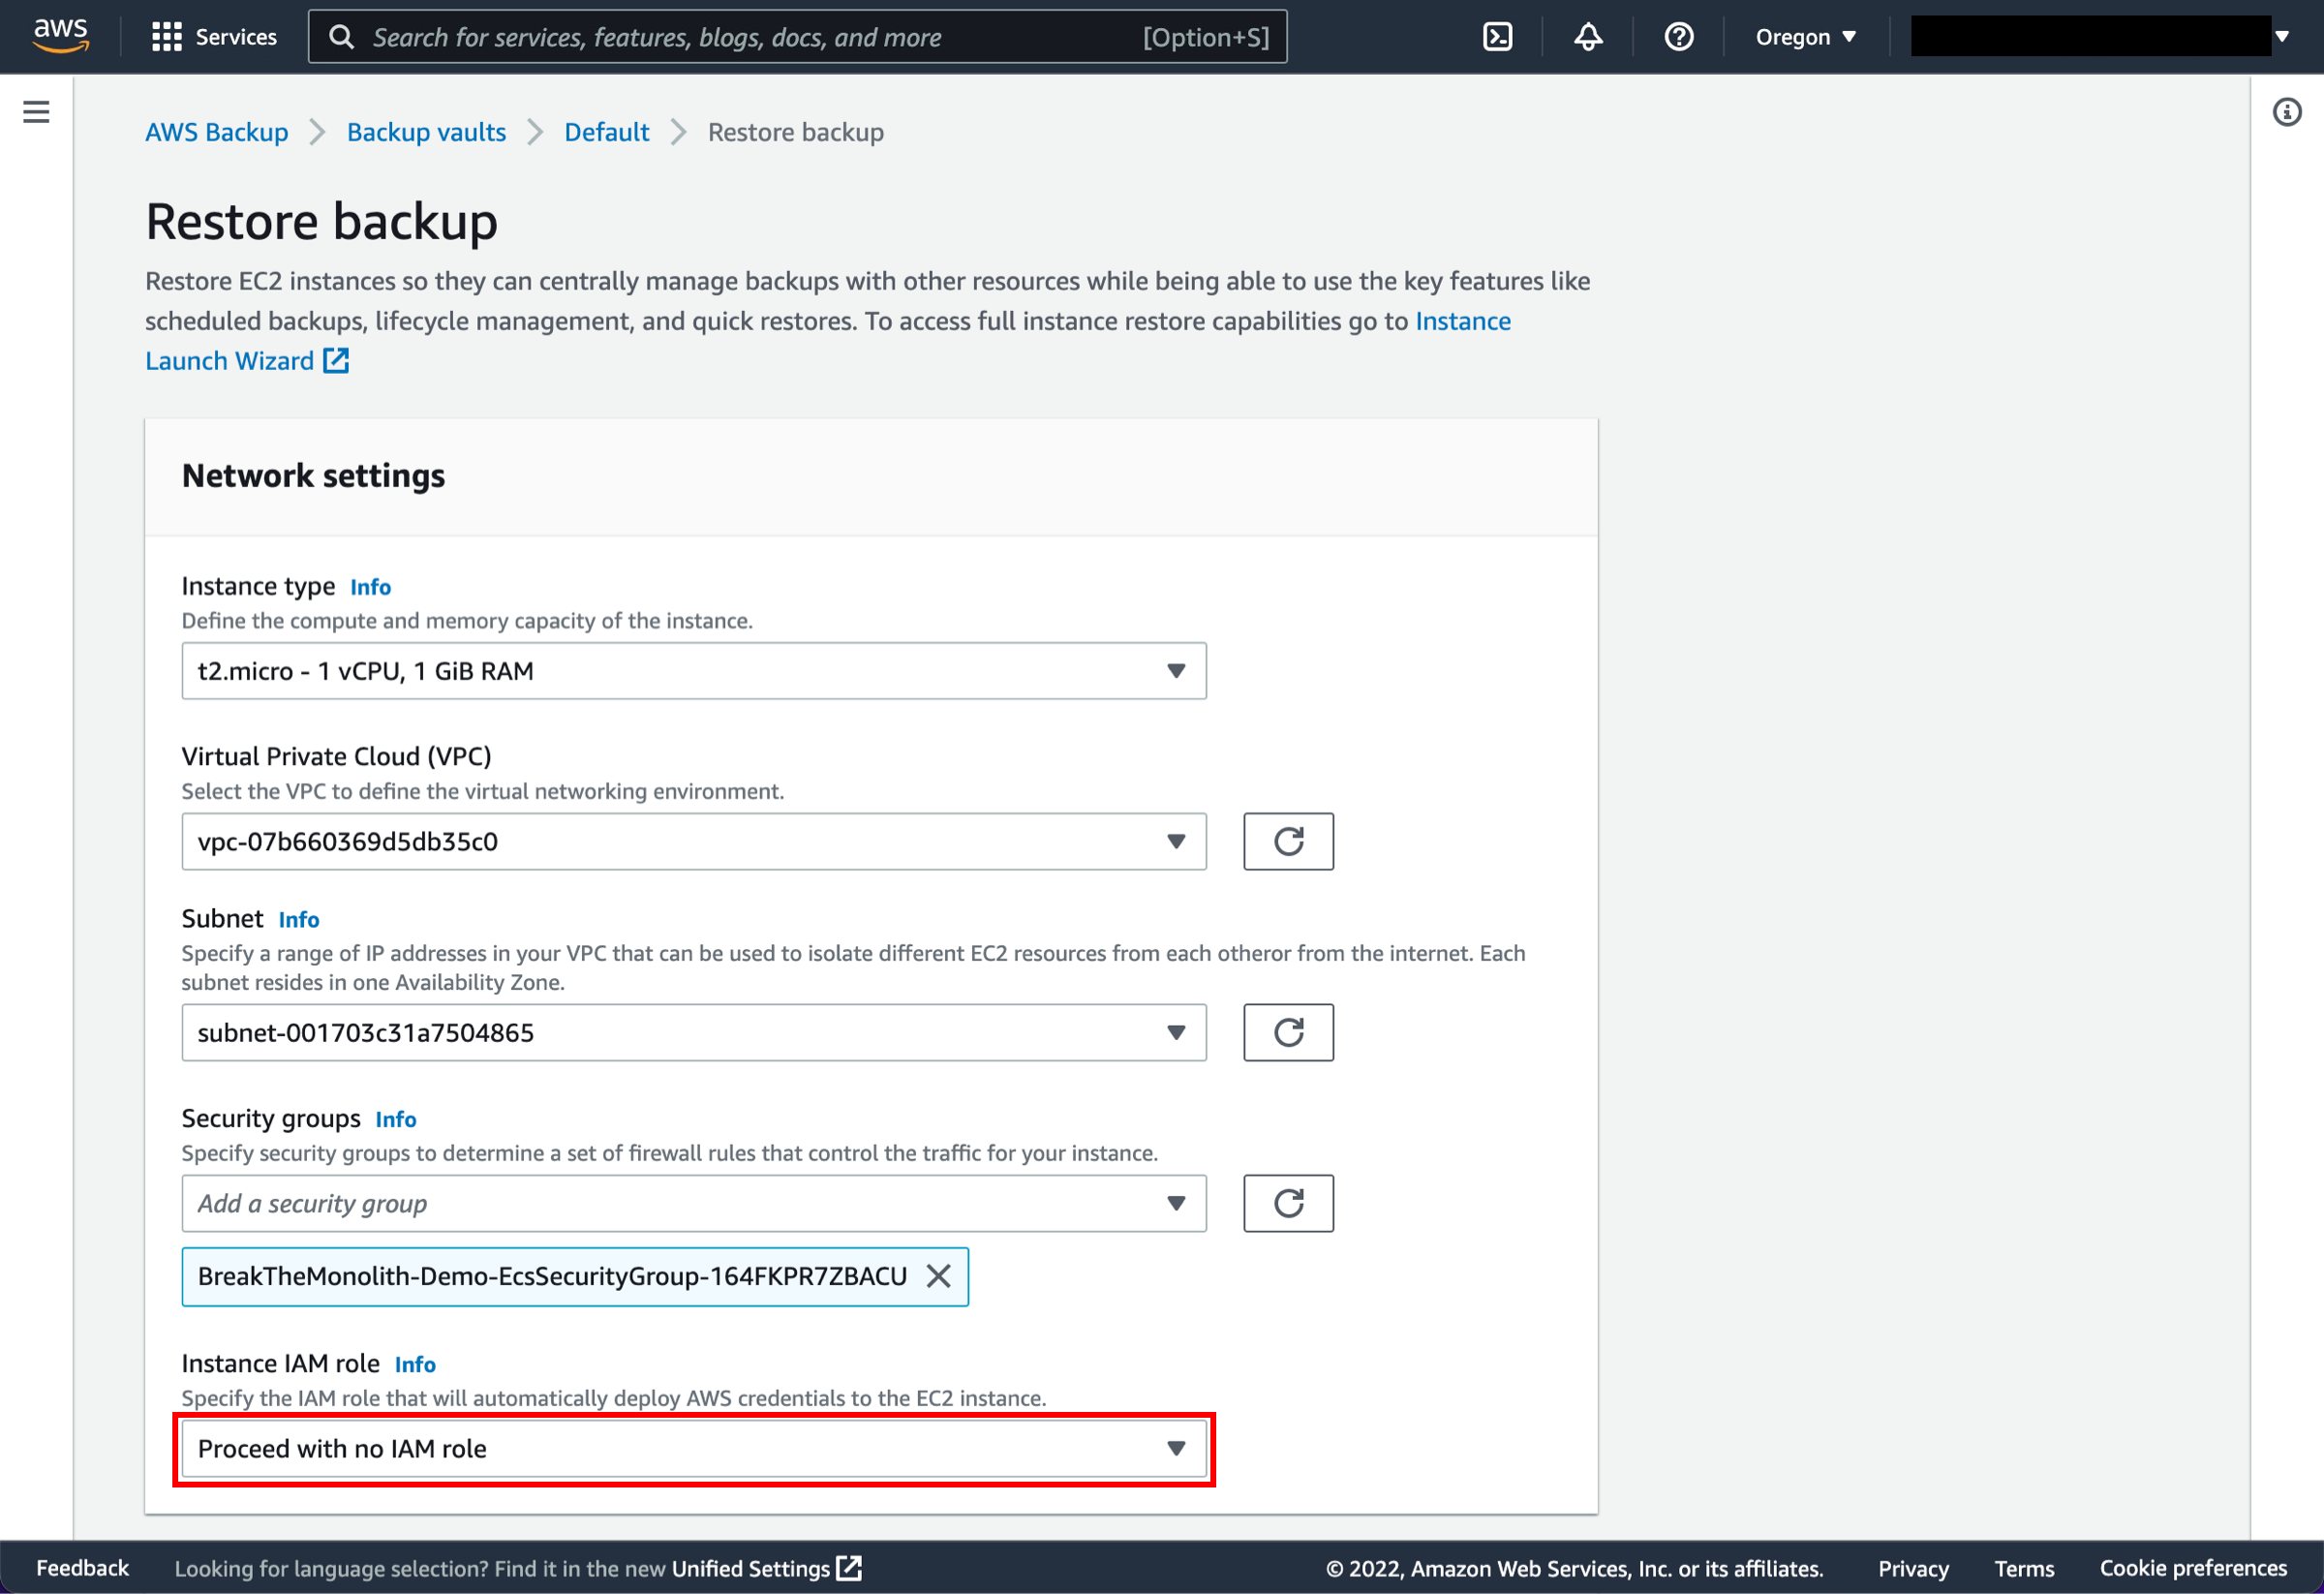
Task: Open the info panel icon on the right
Action: click(x=2287, y=111)
